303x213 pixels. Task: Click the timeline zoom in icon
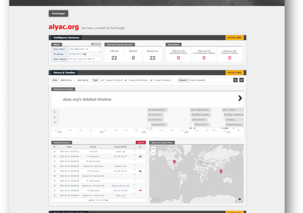pos(55,112)
